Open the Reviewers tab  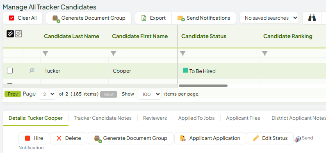coord(155,118)
